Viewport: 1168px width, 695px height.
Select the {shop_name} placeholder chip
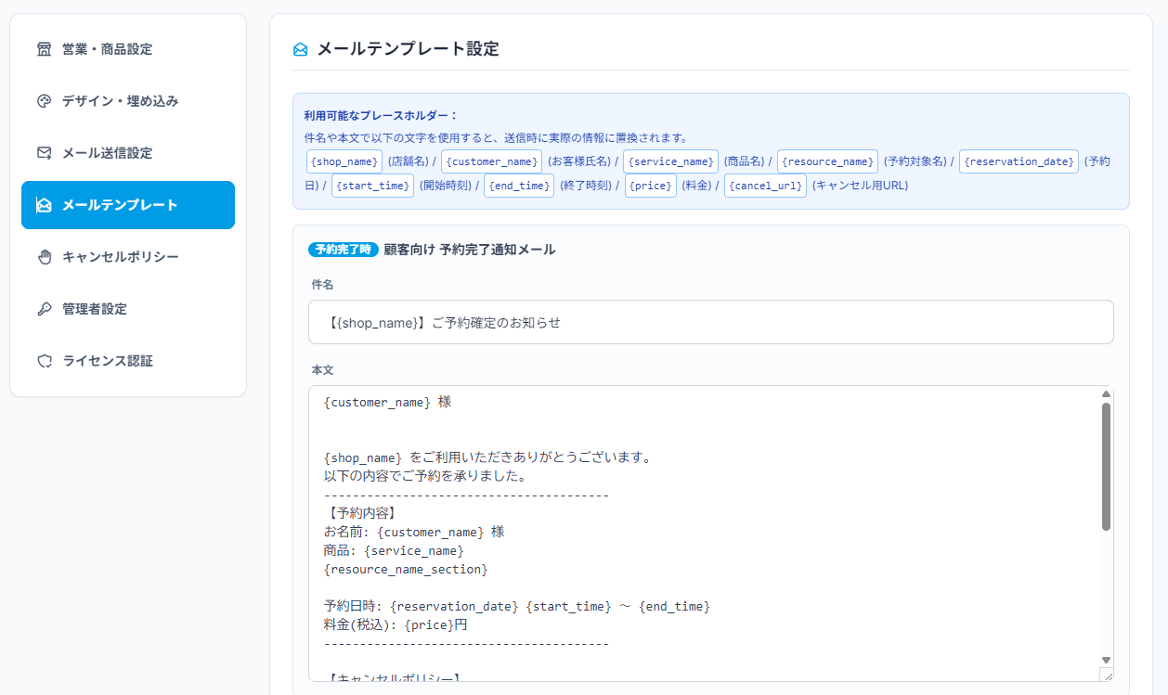344,161
